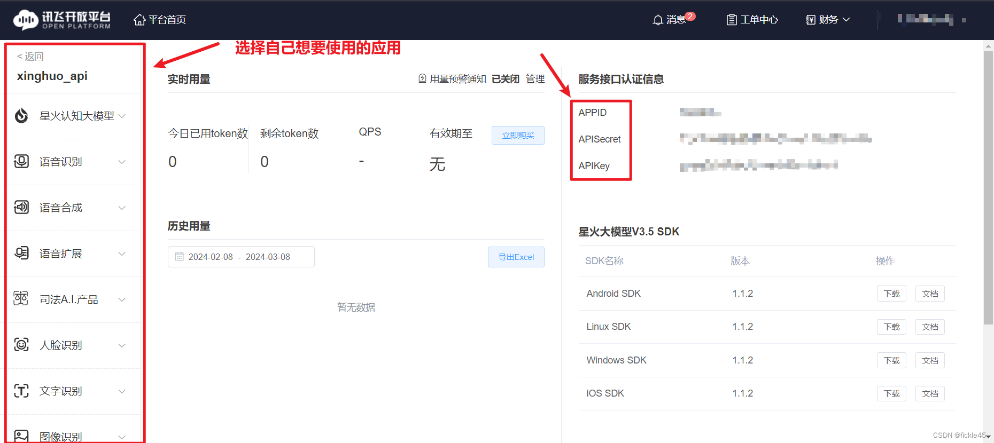Viewport: 994px width, 443px height.
Task: Expand the 语音扩展 menu chevron
Action: click(x=122, y=254)
